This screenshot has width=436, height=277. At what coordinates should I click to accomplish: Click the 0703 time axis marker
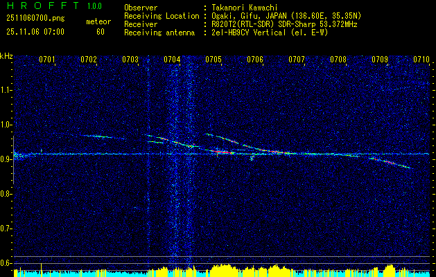click(130, 60)
